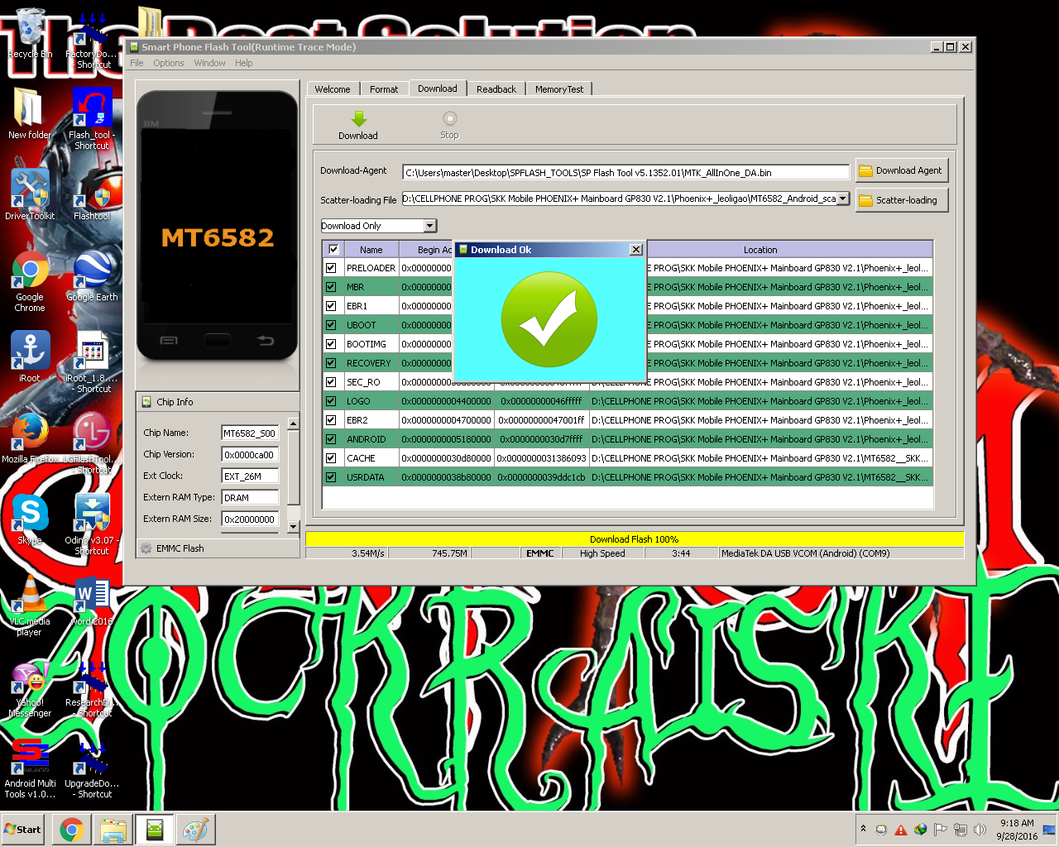This screenshot has width=1059, height=847.
Task: Click the Paint icon in the taskbar
Action: (195, 830)
